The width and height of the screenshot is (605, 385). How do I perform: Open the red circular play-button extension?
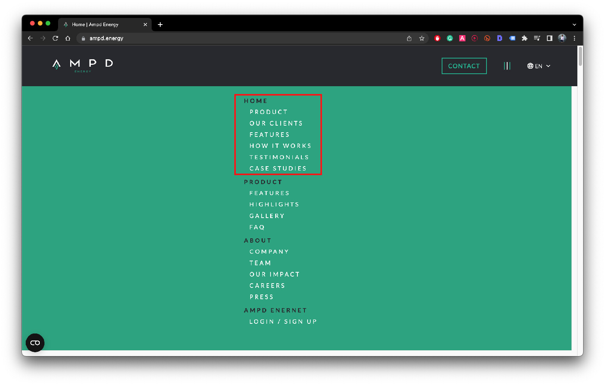click(x=475, y=38)
